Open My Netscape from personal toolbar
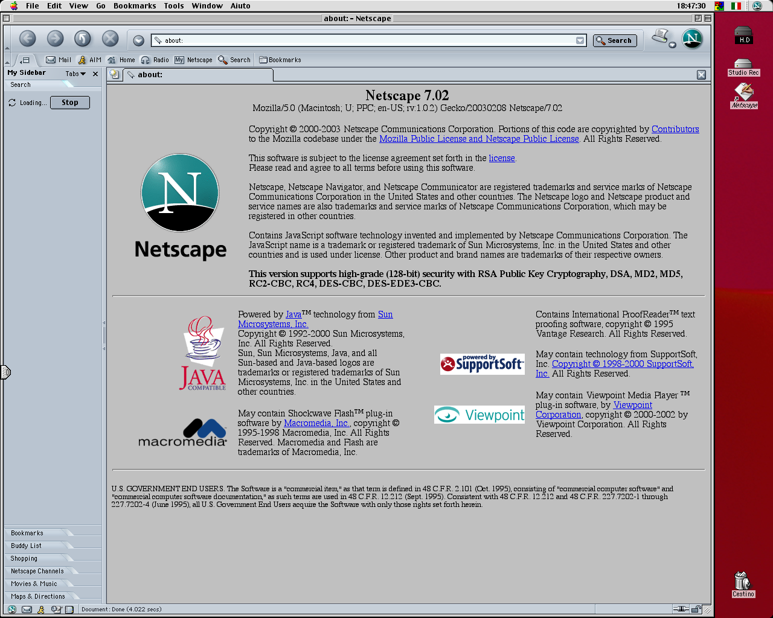 pyautogui.click(x=194, y=60)
